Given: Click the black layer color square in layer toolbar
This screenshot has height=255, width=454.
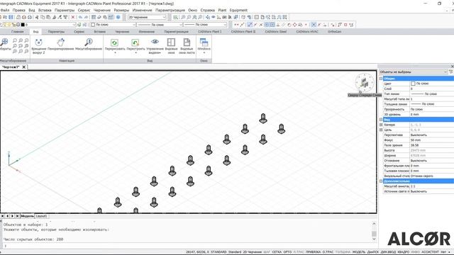Looking at the screenshot, I should 23,25.
